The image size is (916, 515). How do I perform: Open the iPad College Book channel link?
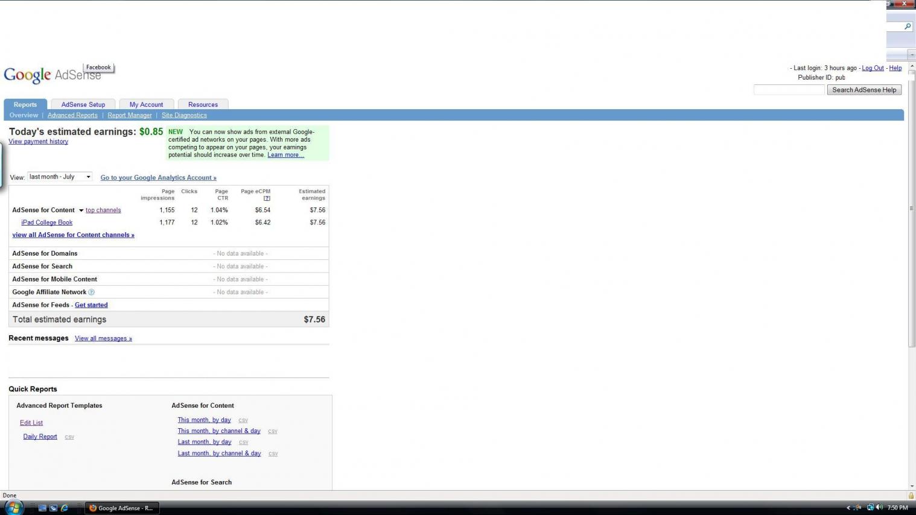(x=47, y=223)
